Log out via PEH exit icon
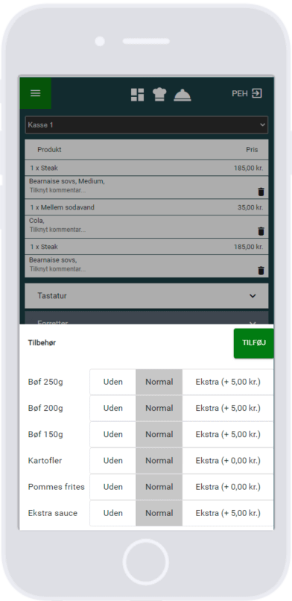The image size is (292, 601). 257,93
